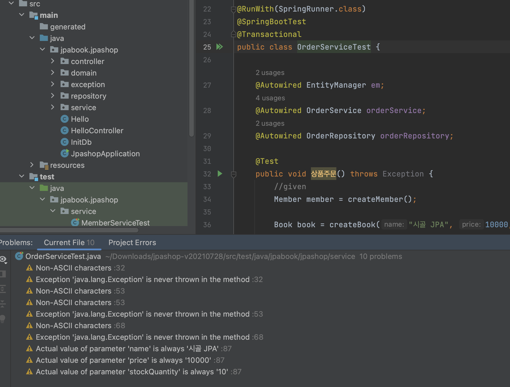This screenshot has height=387, width=510.
Task: Click the Collapse All icon in Problems
Action: point(3,304)
